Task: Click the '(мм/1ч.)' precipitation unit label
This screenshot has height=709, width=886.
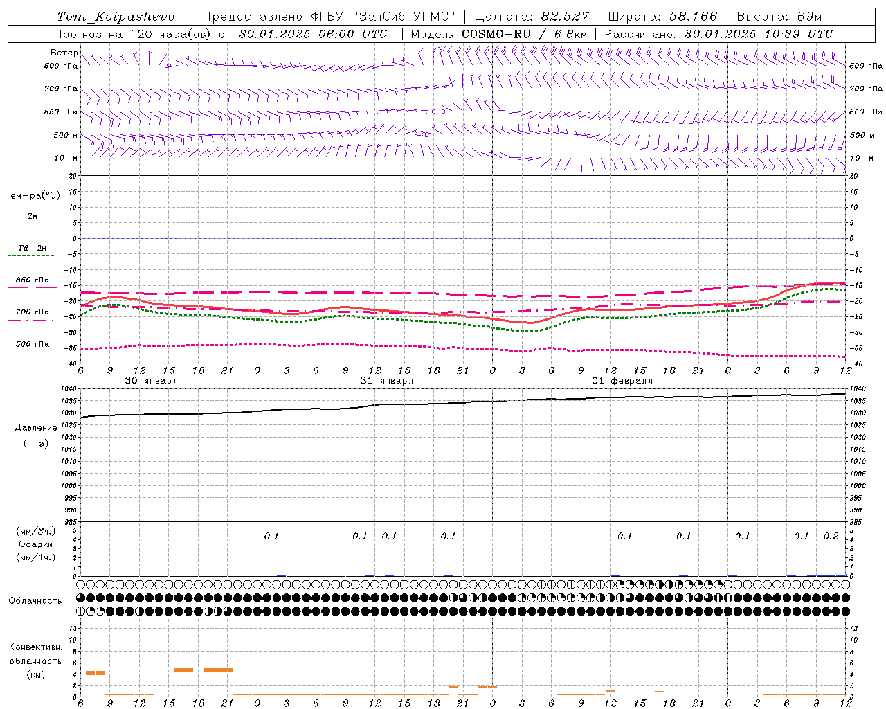Action: [x=36, y=557]
